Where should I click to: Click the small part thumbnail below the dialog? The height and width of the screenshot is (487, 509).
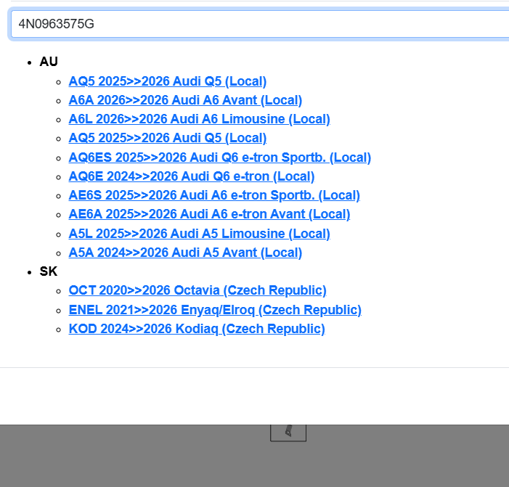[288, 433]
